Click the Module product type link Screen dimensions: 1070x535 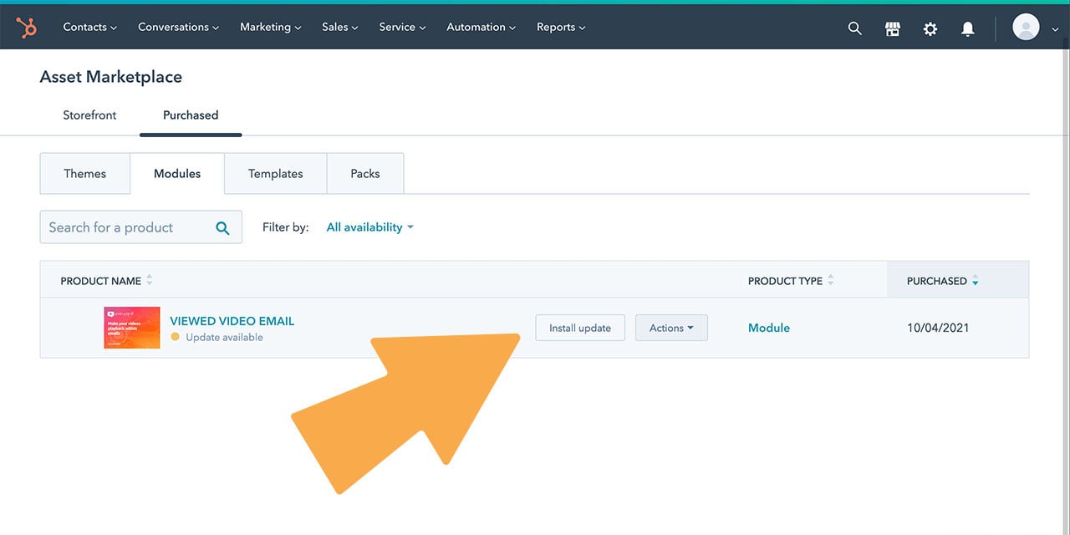[769, 328]
